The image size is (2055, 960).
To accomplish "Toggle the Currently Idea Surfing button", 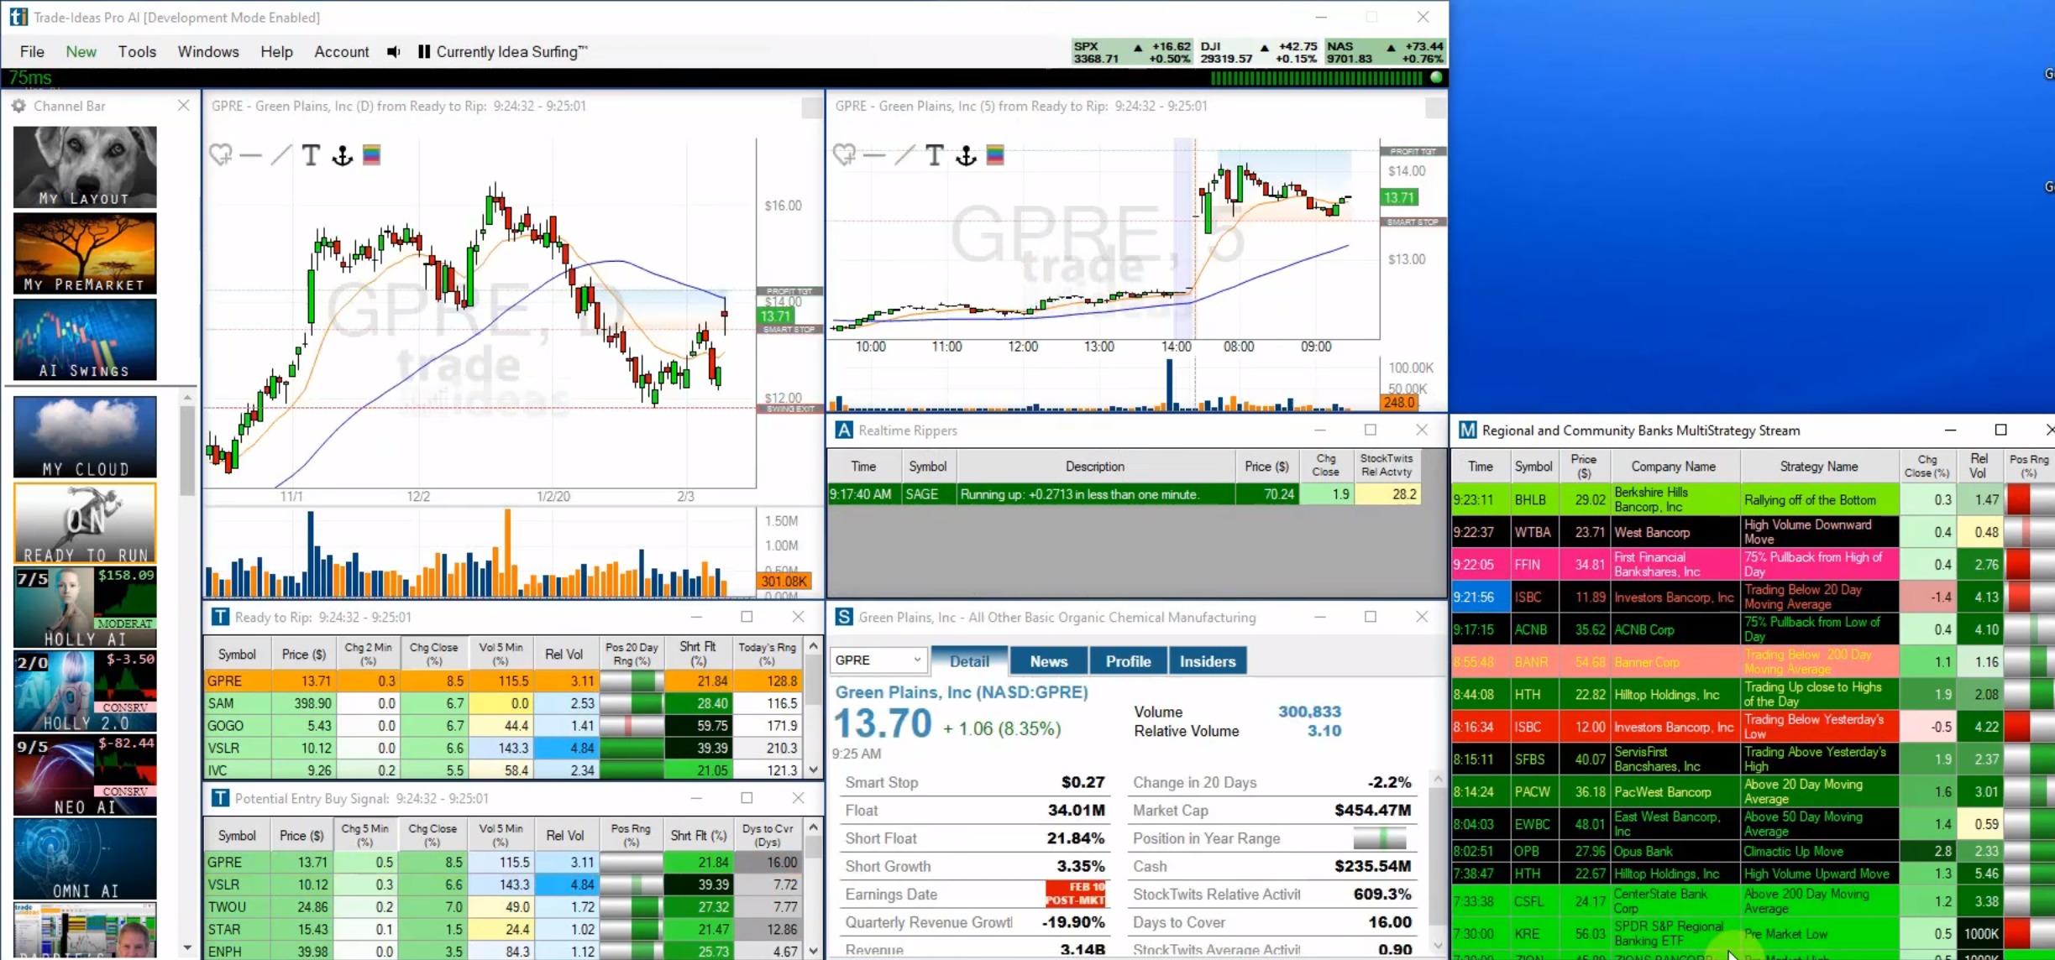I will coord(502,51).
